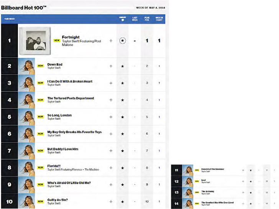Screen dimensions: 279x209
Task: Click the award star for So Long, London
Action: tap(122, 117)
